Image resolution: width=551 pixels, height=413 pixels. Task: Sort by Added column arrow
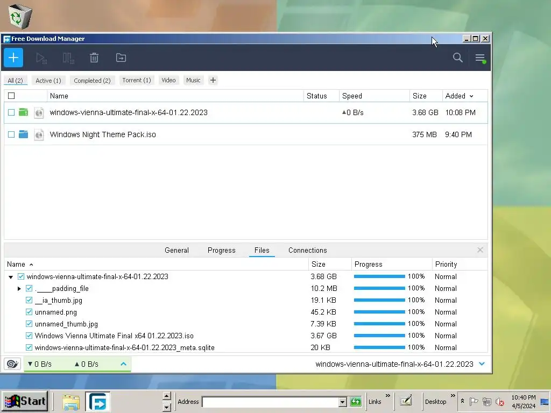click(x=471, y=96)
